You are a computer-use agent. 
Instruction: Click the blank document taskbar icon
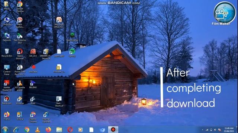[x=91, y=130]
